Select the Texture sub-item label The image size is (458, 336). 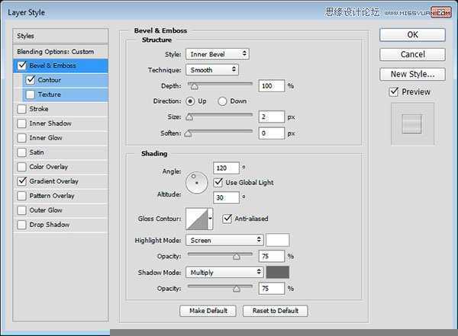pyautogui.click(x=50, y=94)
